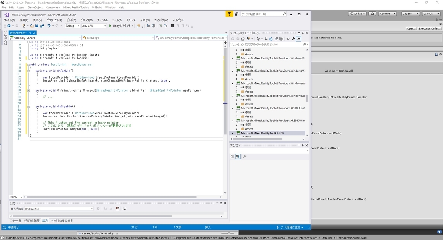Open the 100 % zoom level dropdown
The height and width of the screenshot is (240, 443).
[15, 197]
